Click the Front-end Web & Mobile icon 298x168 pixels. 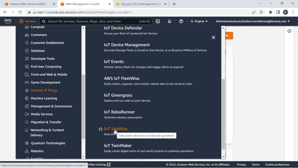pyautogui.click(x=27, y=74)
